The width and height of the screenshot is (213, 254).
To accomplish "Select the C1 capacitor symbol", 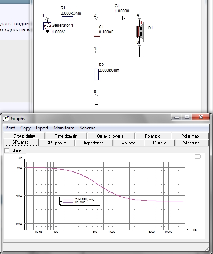I will point(97,36).
